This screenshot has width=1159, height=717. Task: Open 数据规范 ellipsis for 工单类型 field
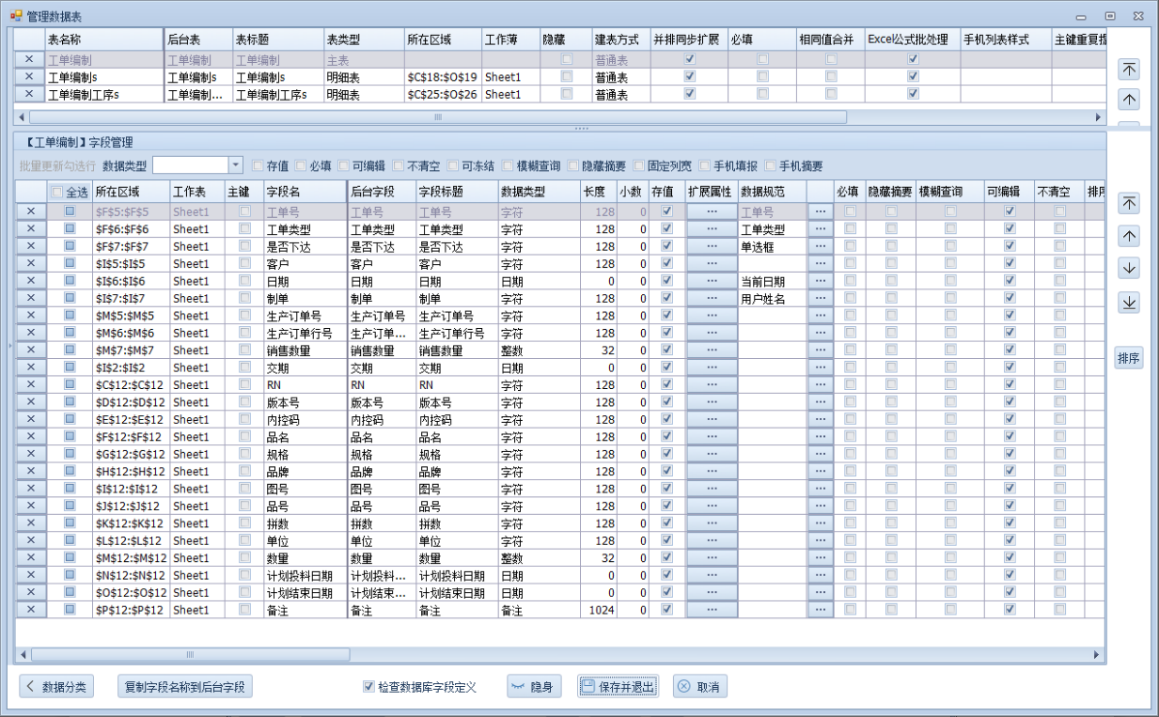click(820, 229)
